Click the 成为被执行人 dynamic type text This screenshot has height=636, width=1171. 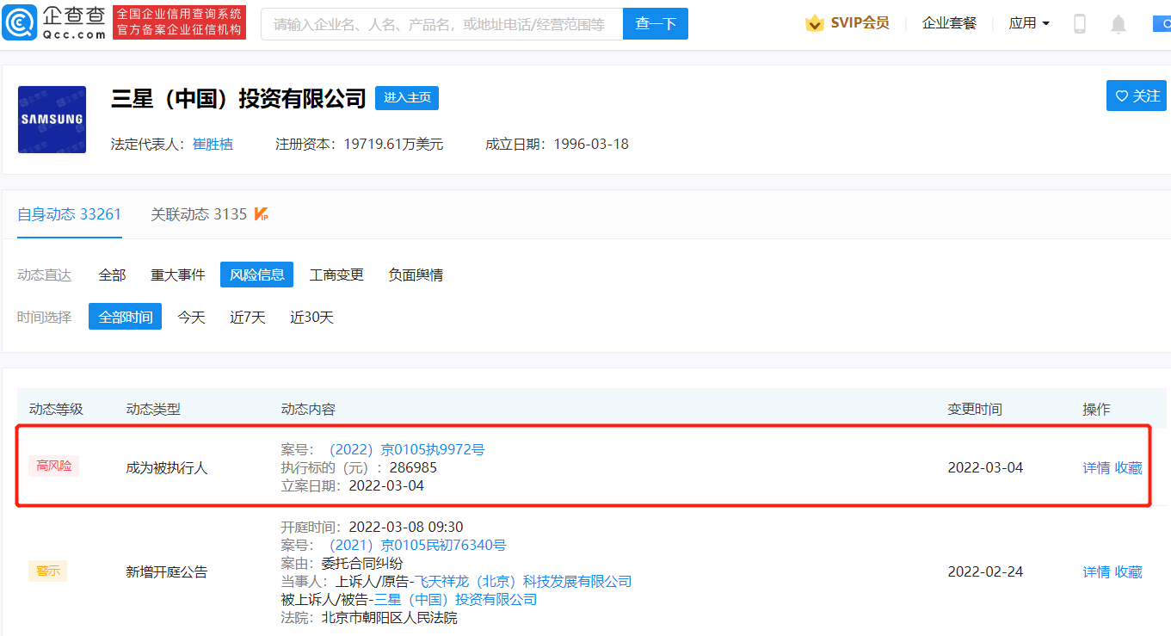click(167, 468)
